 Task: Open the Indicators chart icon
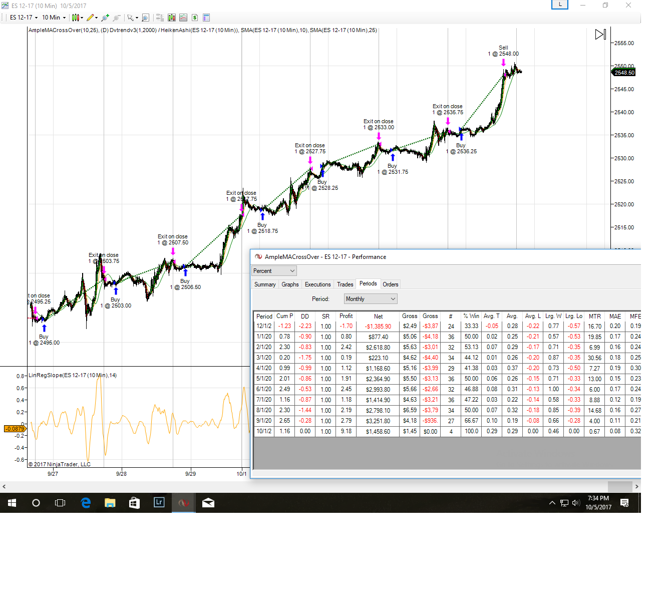183,18
